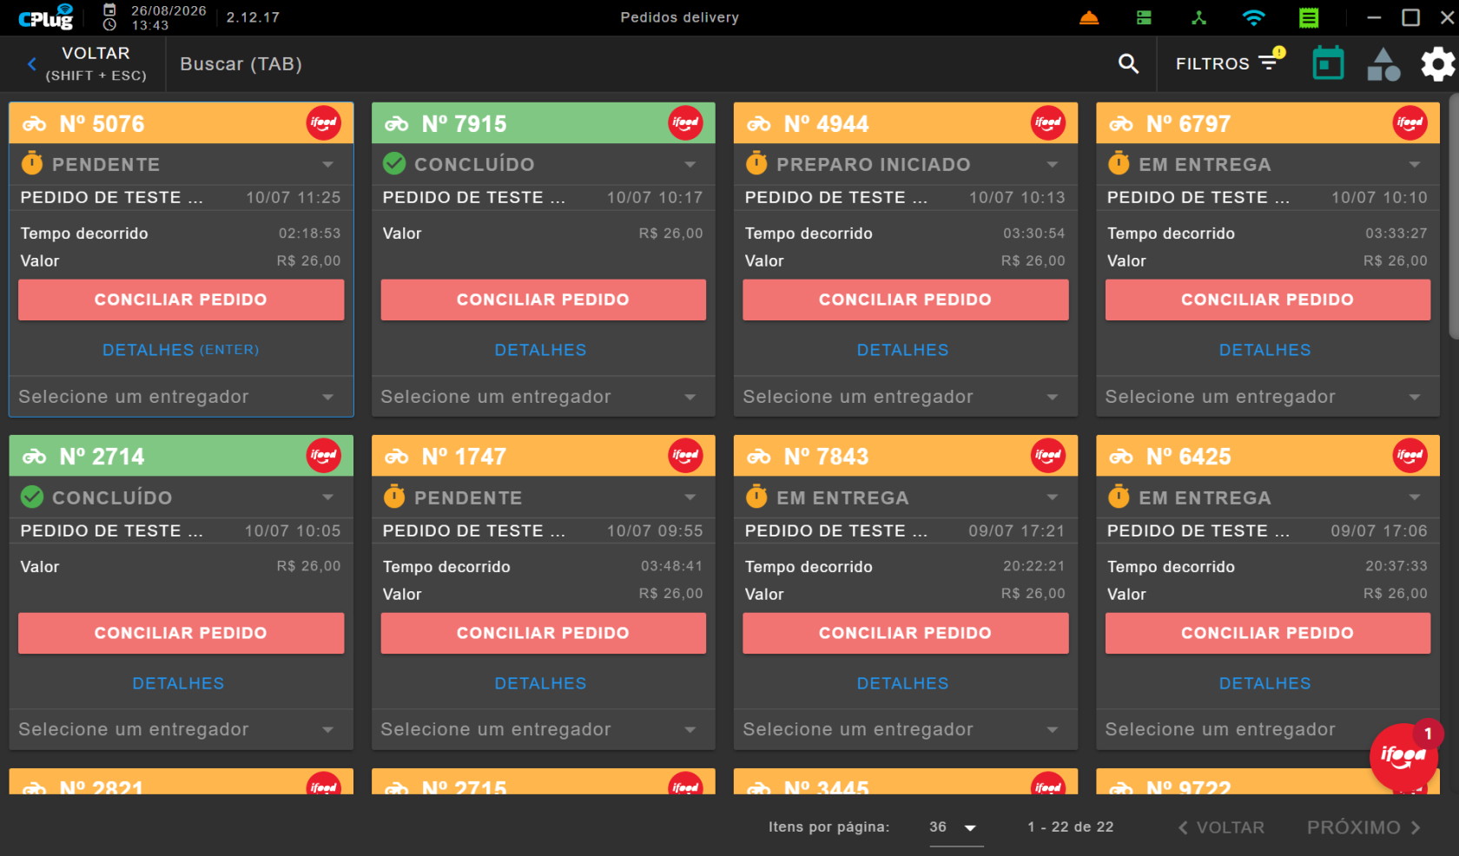Open the settings gear

coord(1437,64)
